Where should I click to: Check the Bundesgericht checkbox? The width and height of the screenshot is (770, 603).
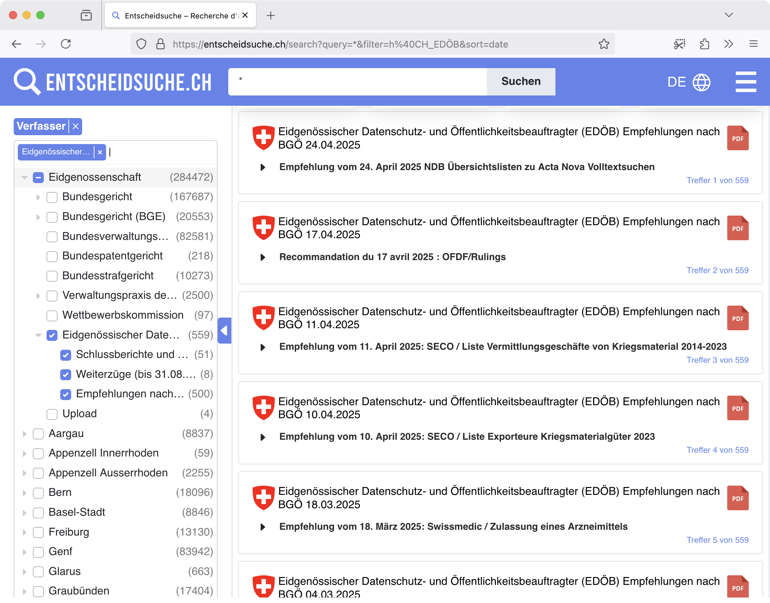click(x=52, y=197)
